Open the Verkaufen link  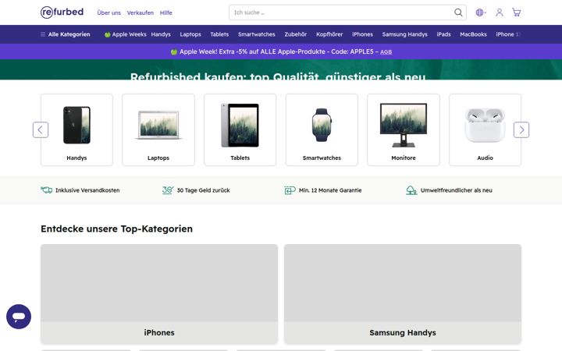[140, 13]
